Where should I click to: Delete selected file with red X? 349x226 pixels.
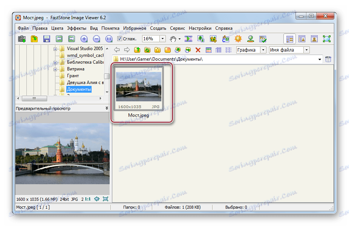click(198, 50)
